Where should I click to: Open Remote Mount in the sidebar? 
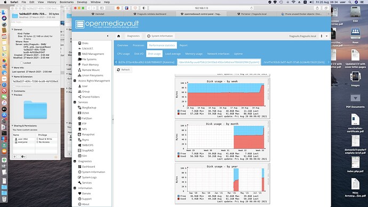coord(89,70)
